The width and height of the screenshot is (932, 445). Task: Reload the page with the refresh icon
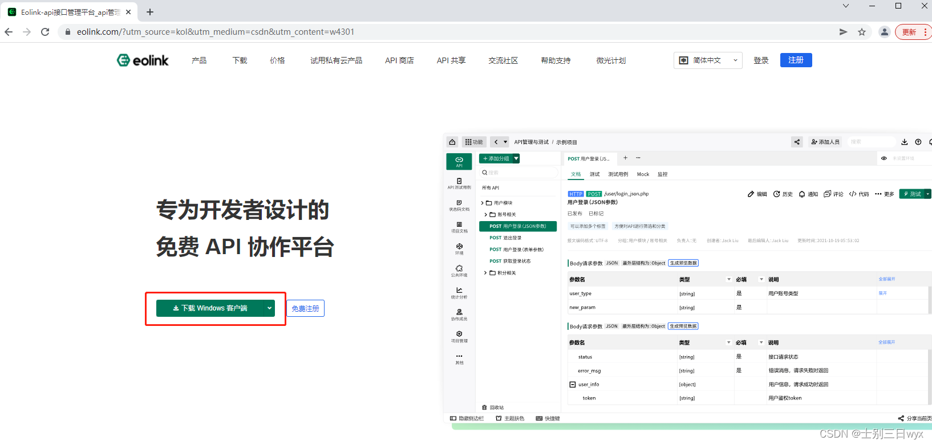pos(45,32)
